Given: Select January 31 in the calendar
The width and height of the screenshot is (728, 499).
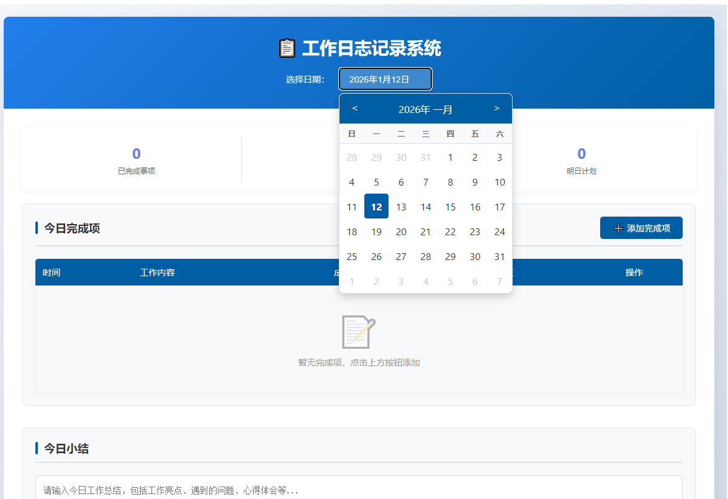Looking at the screenshot, I should 500,256.
